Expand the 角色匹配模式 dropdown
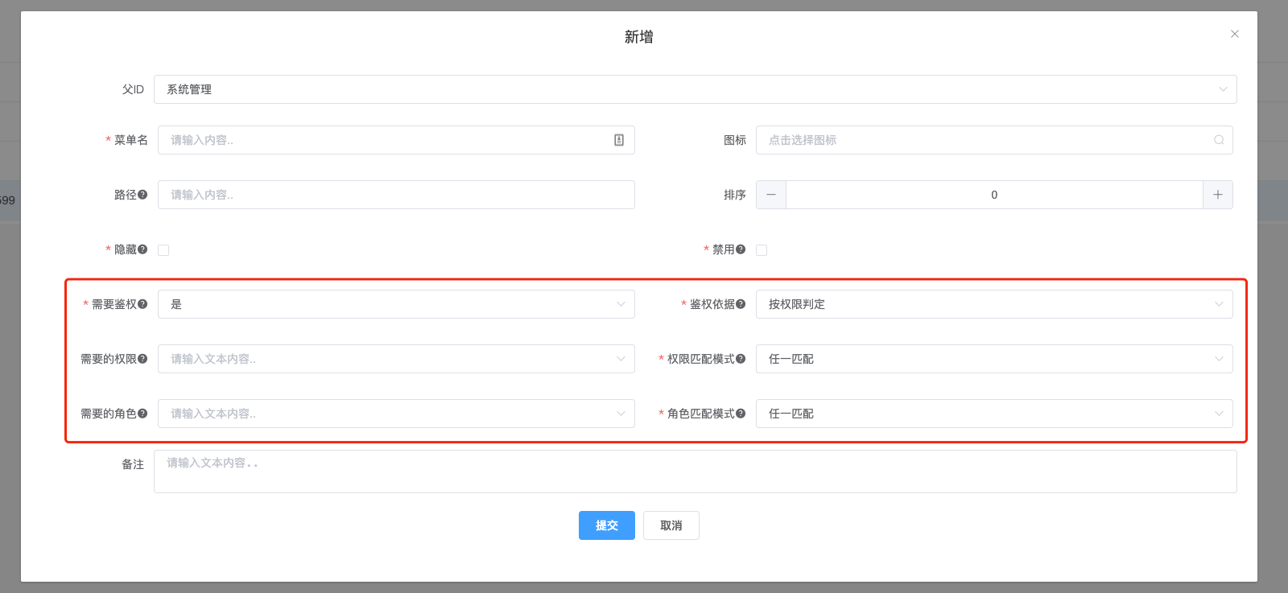Screen dimensions: 1288x593 pyautogui.click(x=994, y=414)
